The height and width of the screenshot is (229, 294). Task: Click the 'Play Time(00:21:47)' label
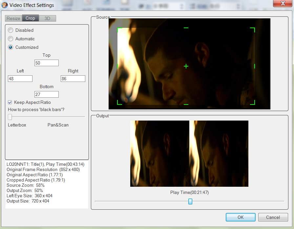pyautogui.click(x=189, y=192)
